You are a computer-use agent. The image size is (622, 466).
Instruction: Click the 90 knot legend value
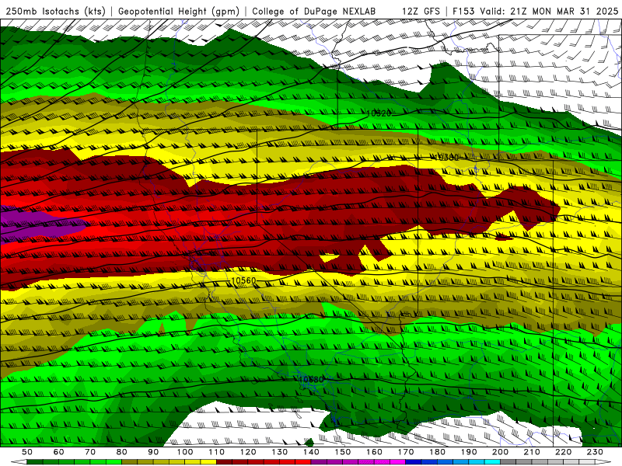click(x=153, y=452)
